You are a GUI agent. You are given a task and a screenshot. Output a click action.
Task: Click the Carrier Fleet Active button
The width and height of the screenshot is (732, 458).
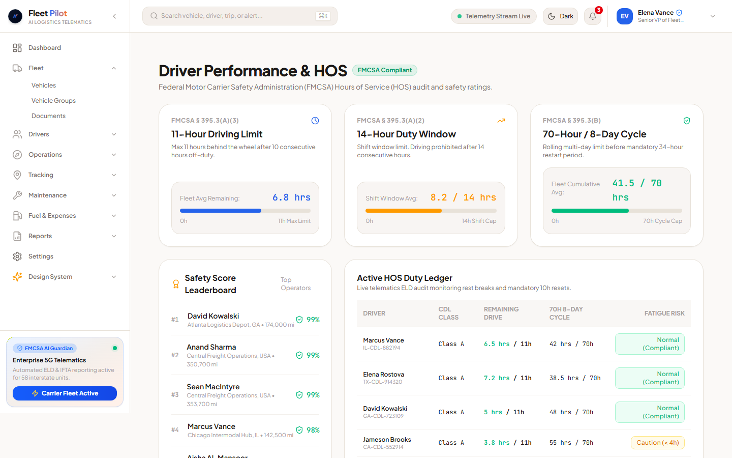pos(65,393)
